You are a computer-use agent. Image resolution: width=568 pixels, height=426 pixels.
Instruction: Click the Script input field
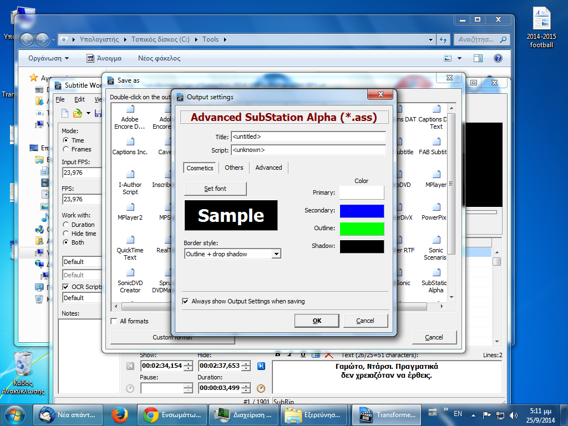pos(308,150)
